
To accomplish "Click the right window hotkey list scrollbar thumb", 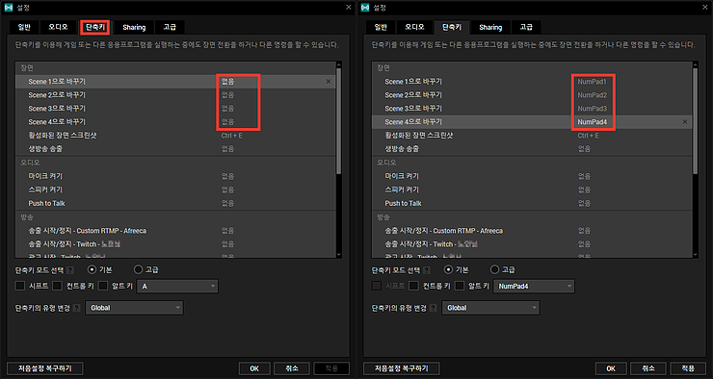I will click(x=695, y=121).
